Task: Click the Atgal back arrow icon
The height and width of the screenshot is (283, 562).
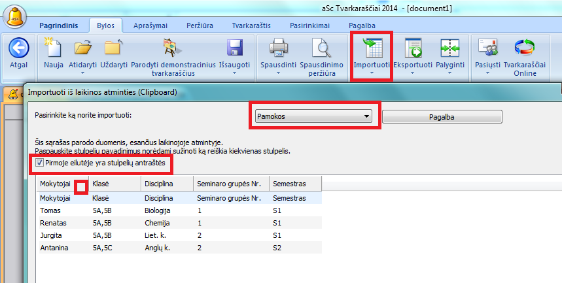Action: pyautogui.click(x=19, y=48)
